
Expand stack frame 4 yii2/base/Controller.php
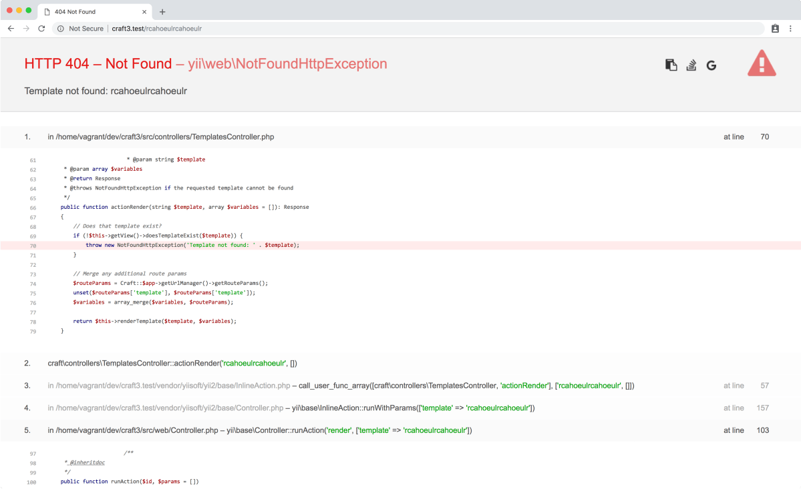(401, 408)
